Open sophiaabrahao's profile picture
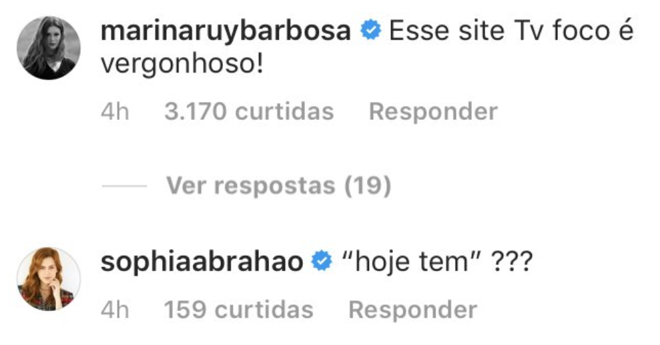This screenshot has height=345, width=660. [x=49, y=279]
